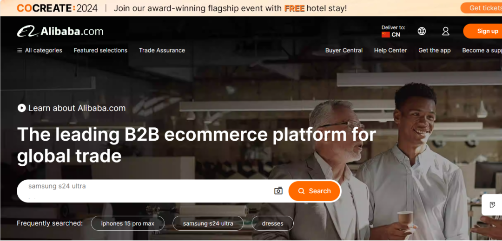Click the camera image search icon

point(278,191)
